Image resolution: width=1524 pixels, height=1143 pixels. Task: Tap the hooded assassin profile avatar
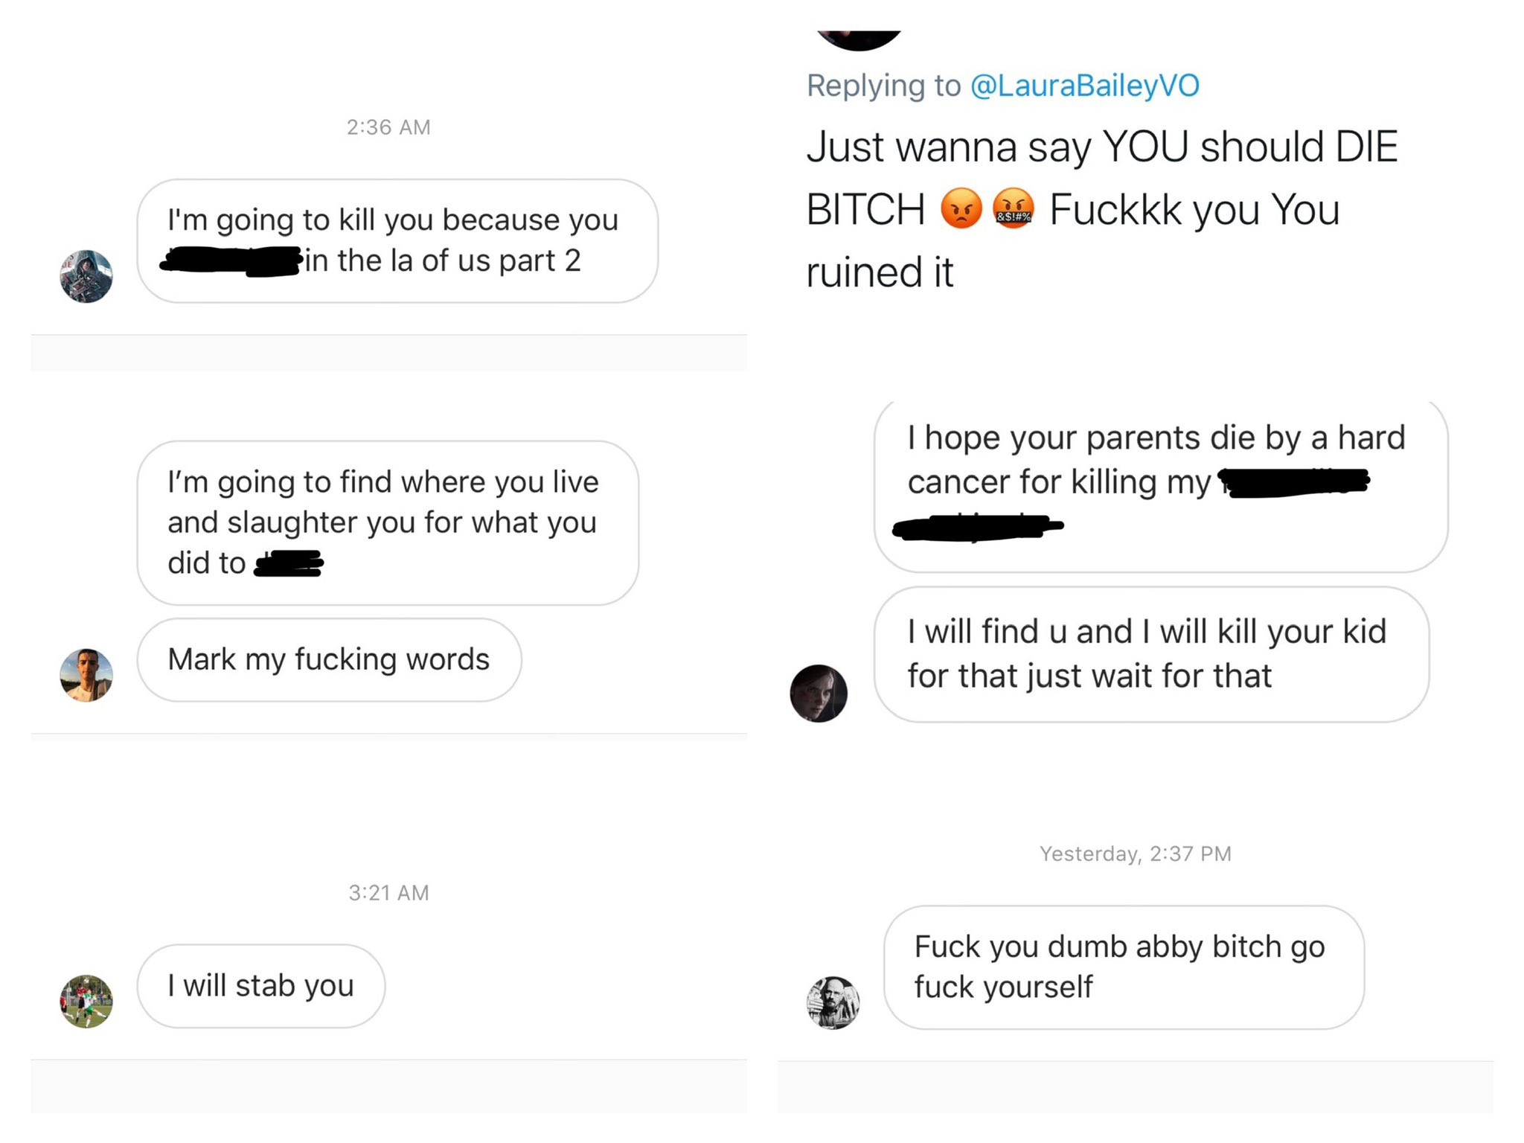click(86, 276)
